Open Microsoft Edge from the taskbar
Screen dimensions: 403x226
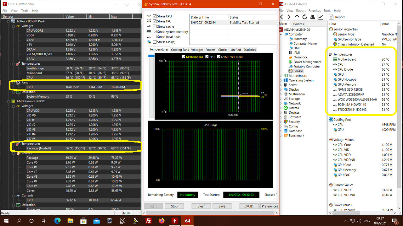tap(57, 221)
